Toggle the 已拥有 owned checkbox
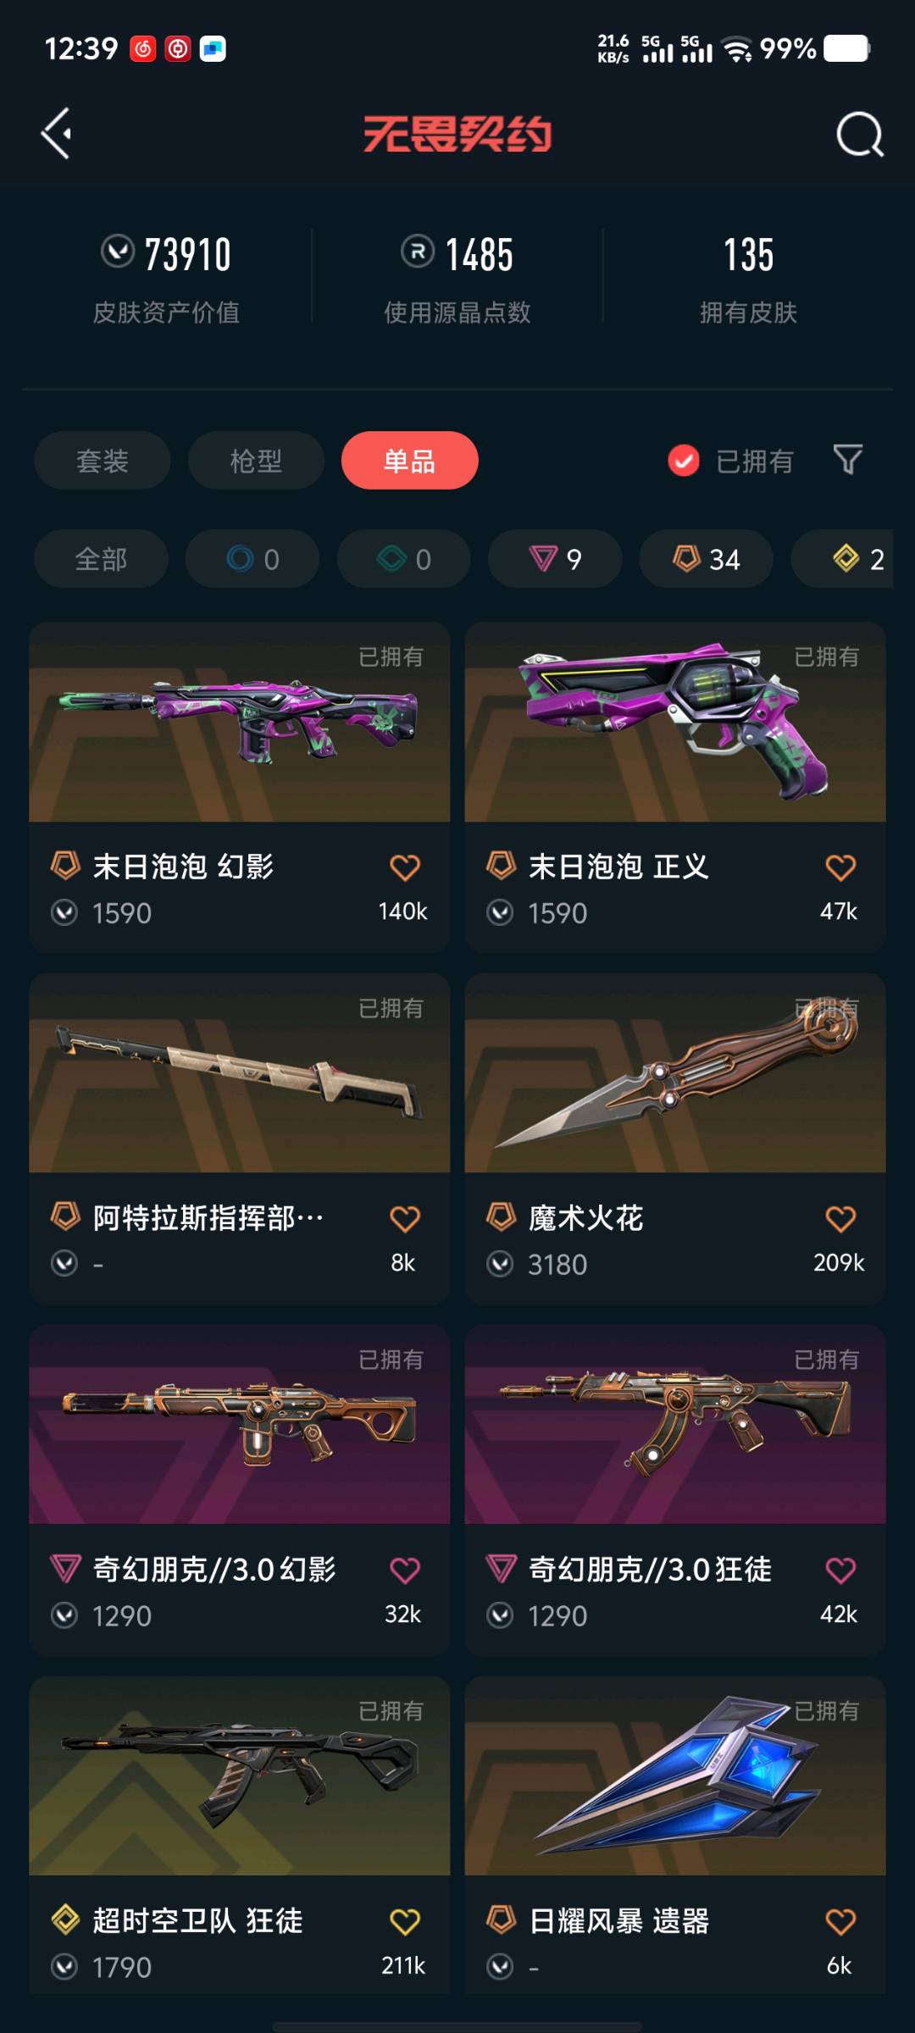The image size is (915, 2033). (684, 461)
